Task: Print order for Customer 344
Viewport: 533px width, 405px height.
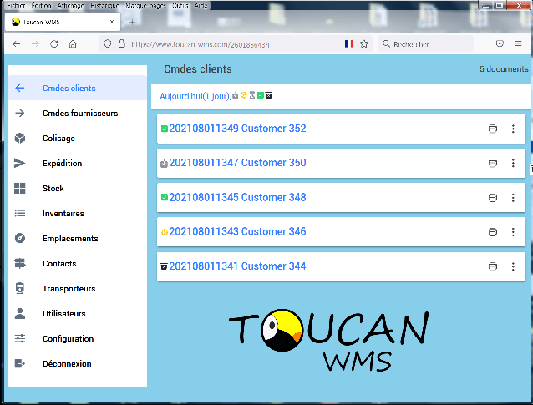Action: point(493,266)
